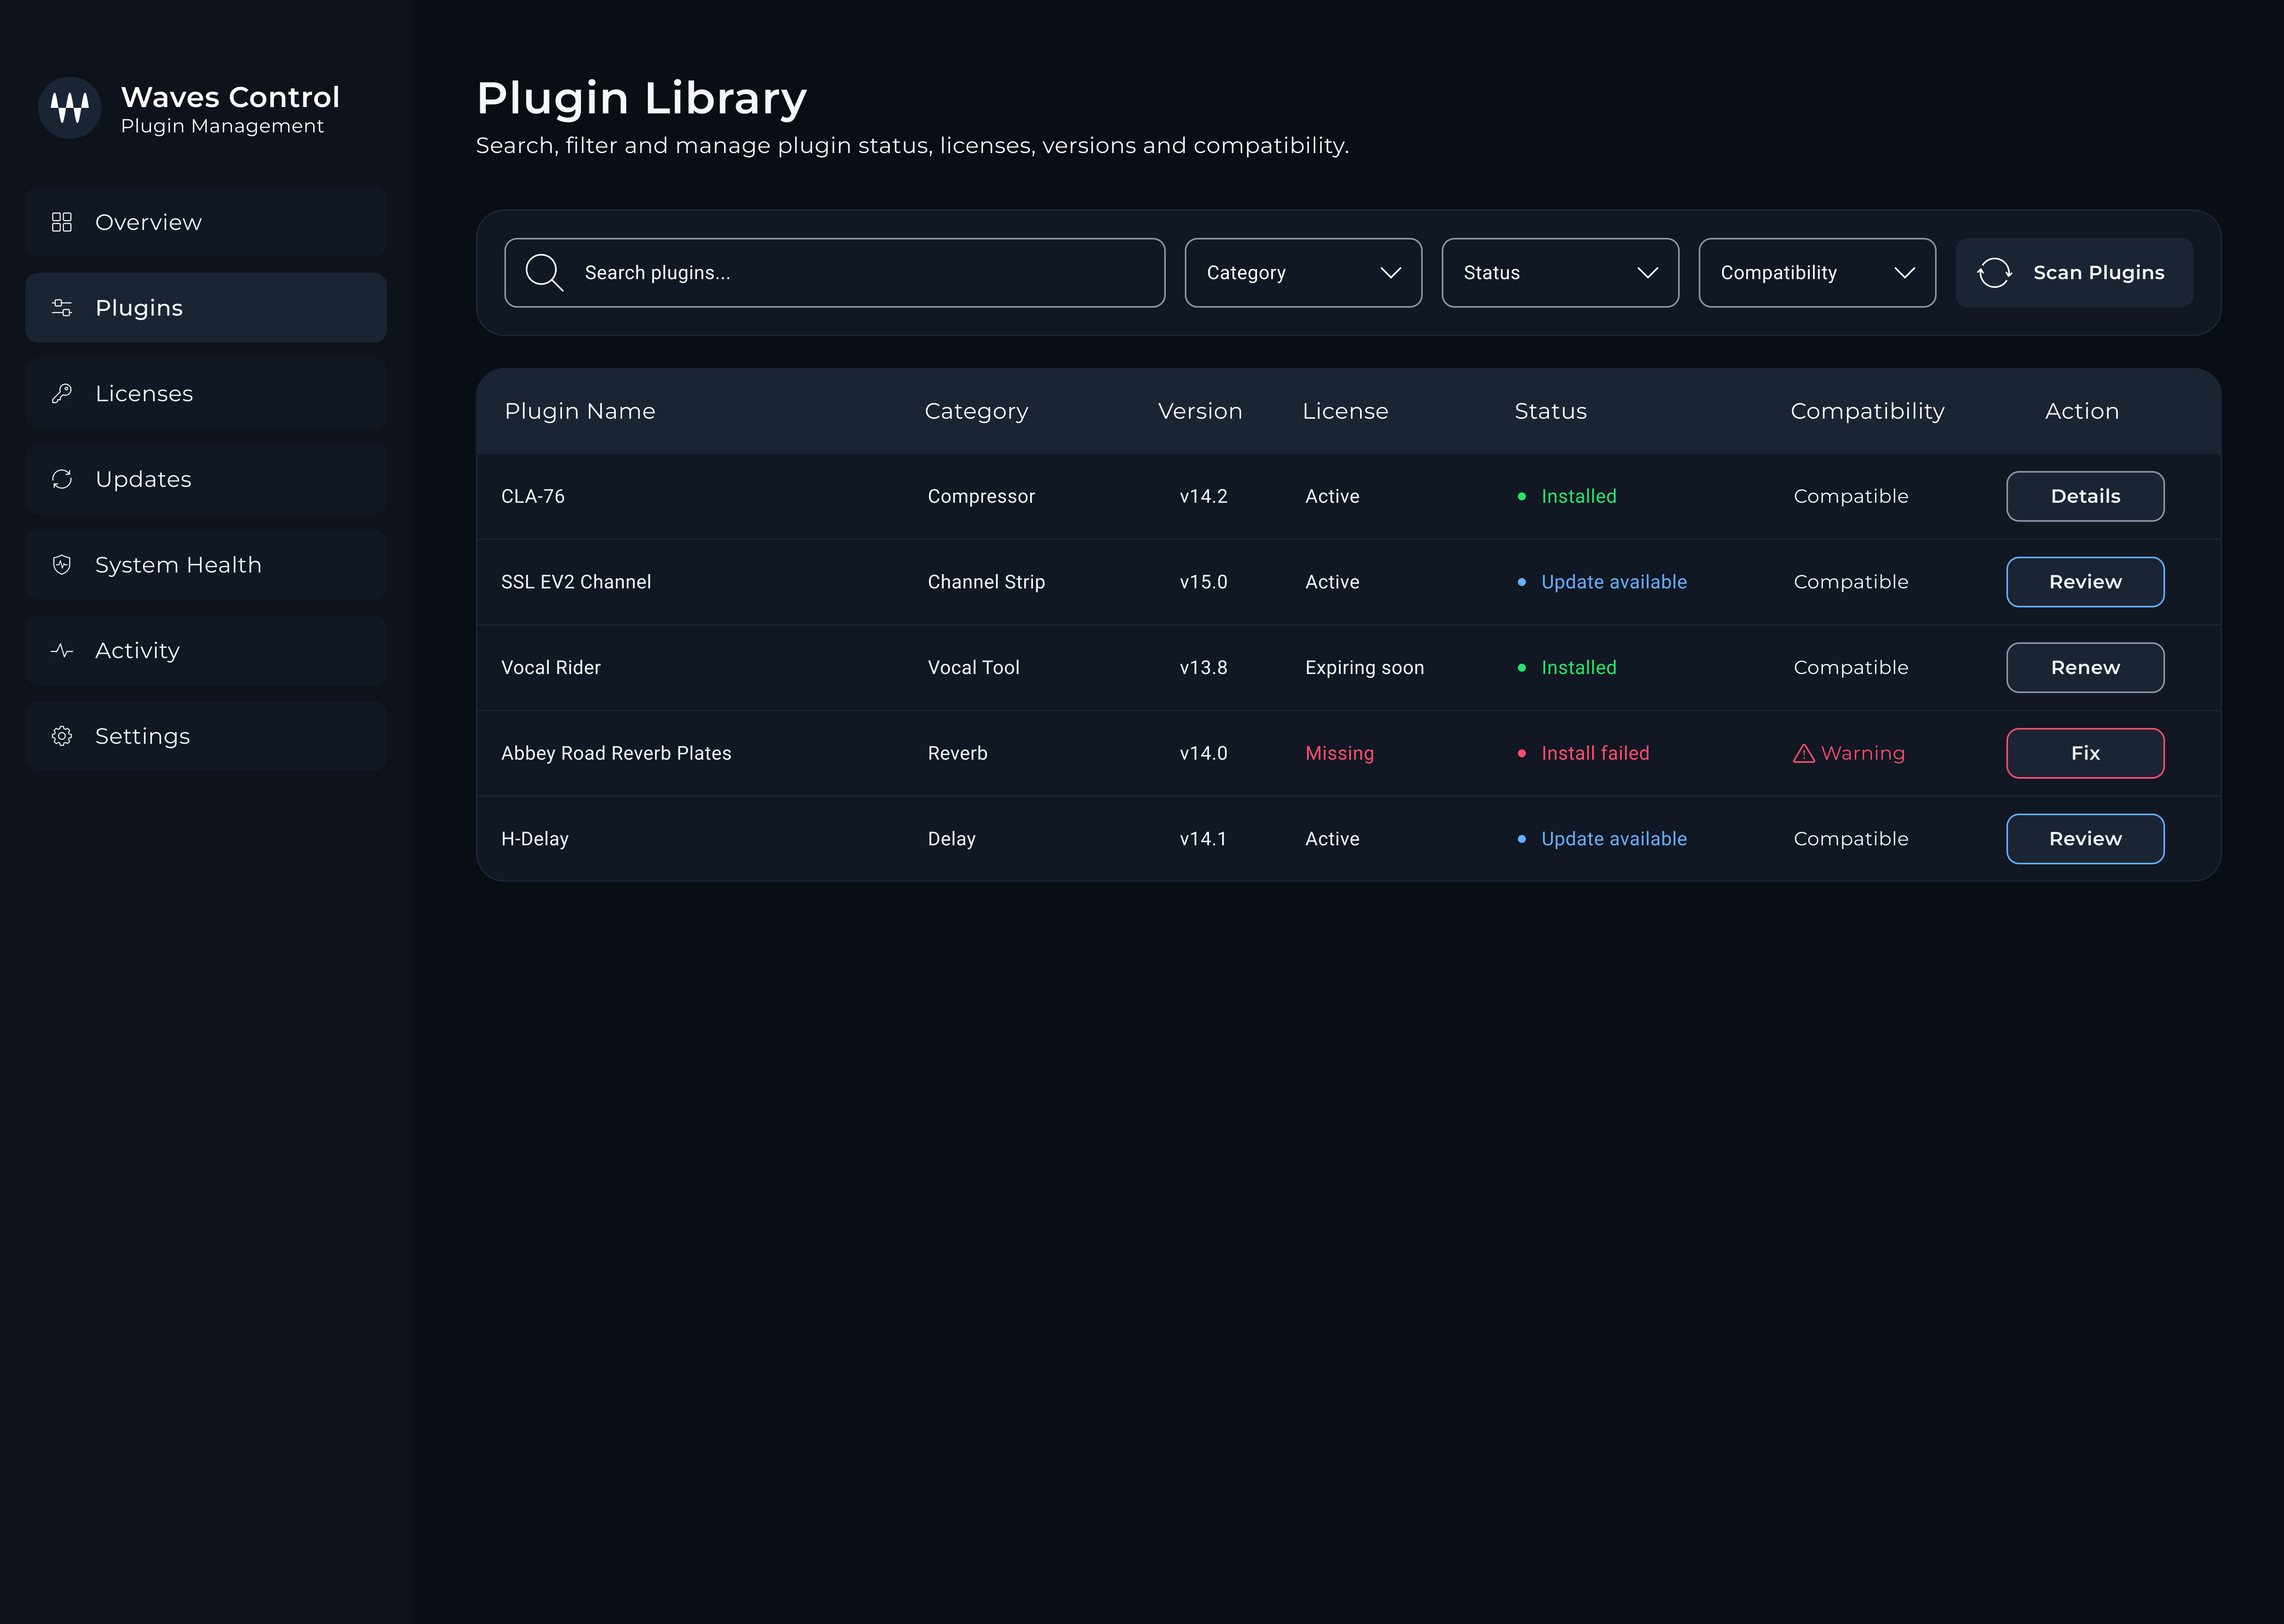Screen dimensions: 2284x1624
Task: Click the License column header
Action: tap(1345, 411)
